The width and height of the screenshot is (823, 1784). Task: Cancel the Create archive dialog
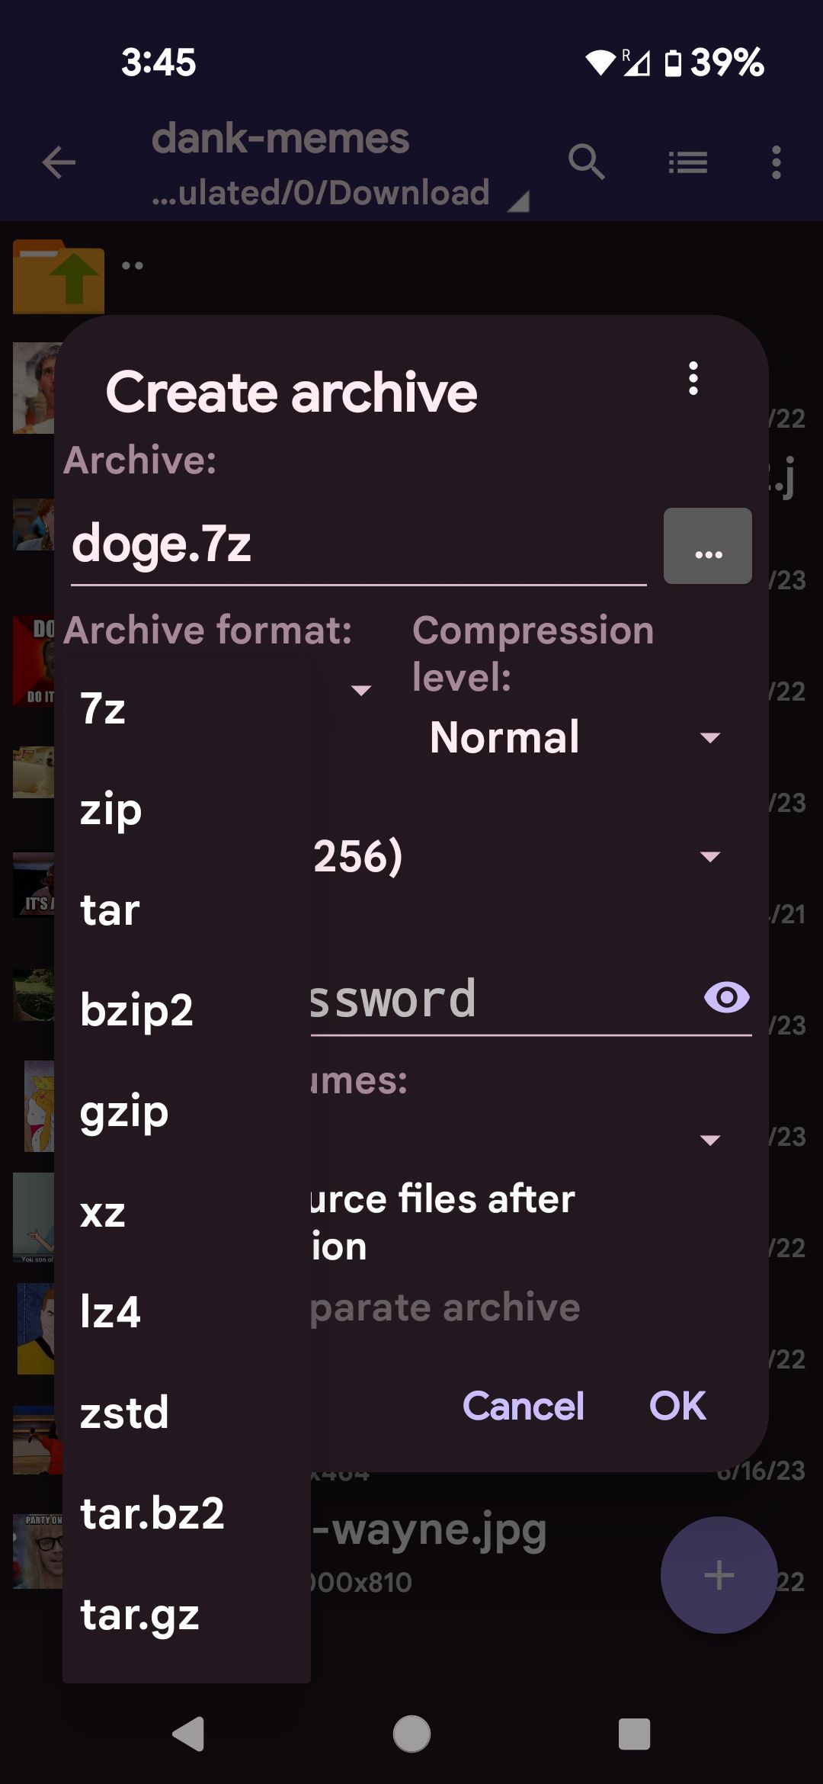tap(523, 1407)
